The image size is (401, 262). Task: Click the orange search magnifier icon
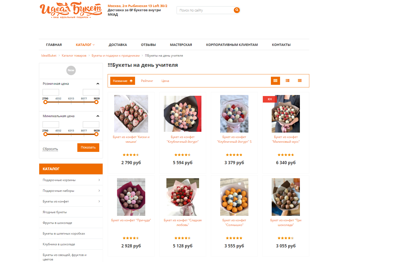pyautogui.click(x=237, y=10)
